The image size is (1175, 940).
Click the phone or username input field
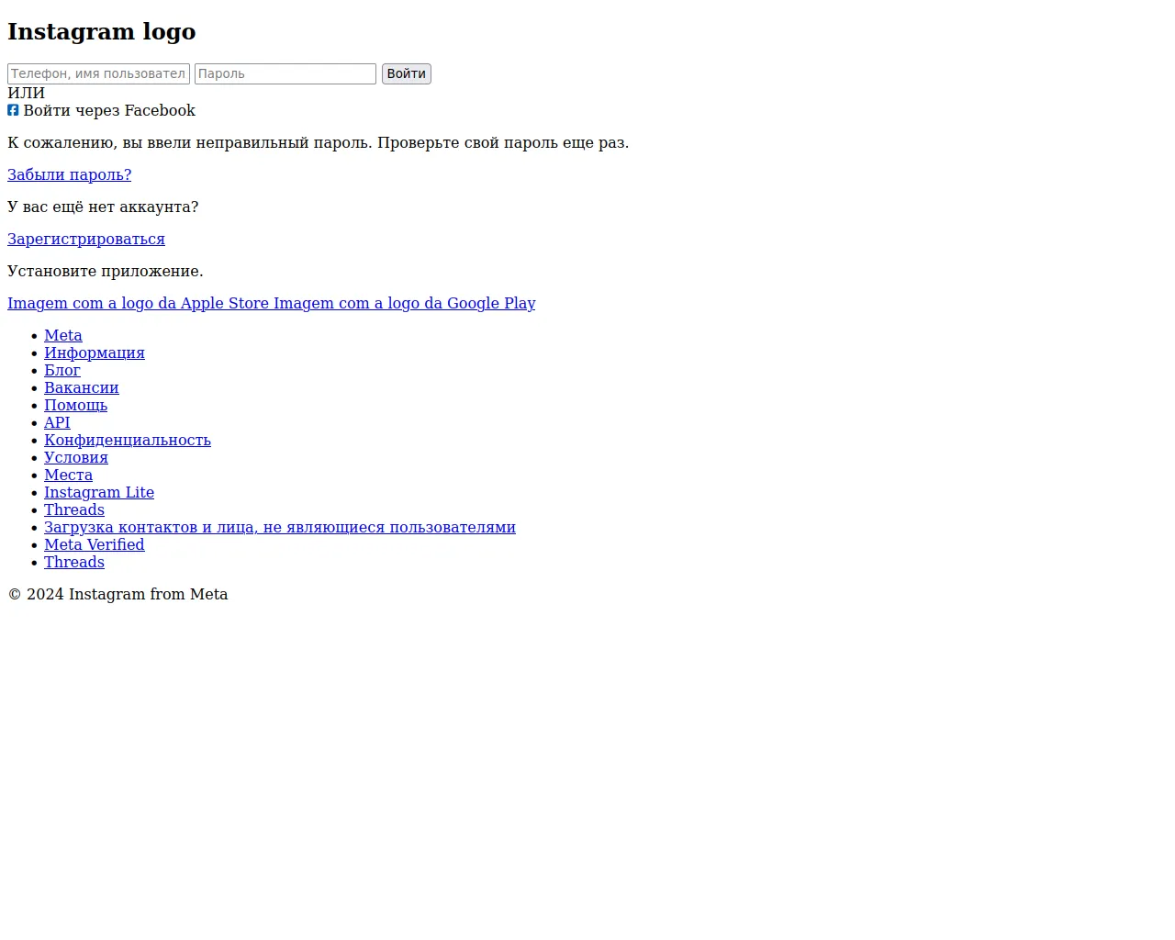[98, 73]
